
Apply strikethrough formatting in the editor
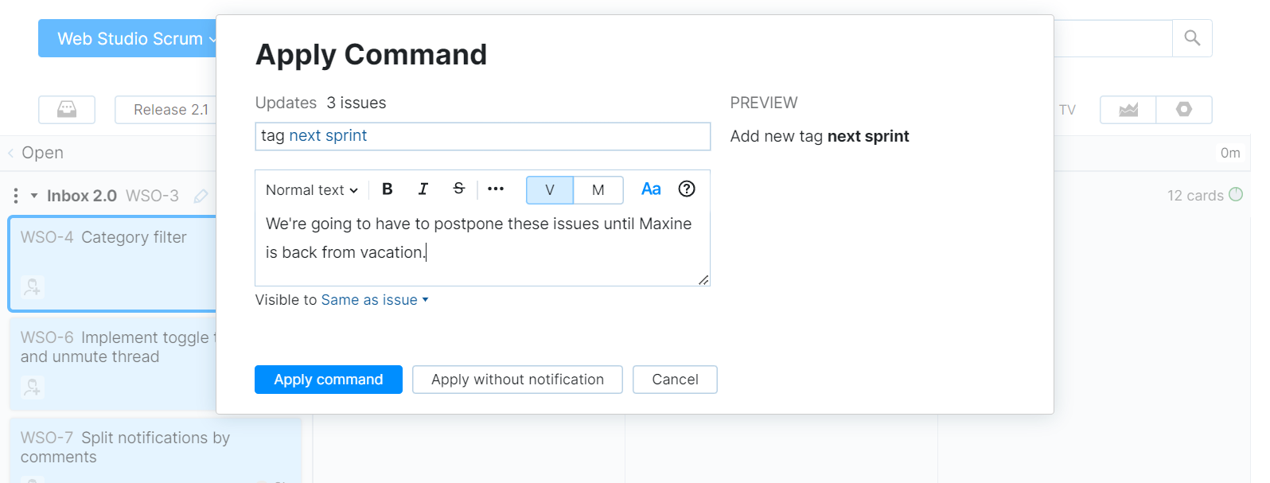coord(458,189)
